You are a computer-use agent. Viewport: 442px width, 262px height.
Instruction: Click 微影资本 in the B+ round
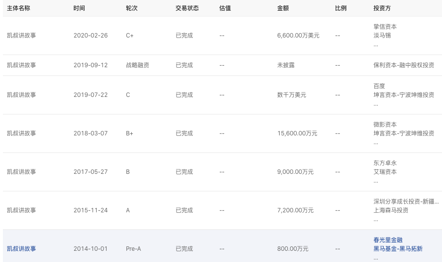tap(385, 125)
